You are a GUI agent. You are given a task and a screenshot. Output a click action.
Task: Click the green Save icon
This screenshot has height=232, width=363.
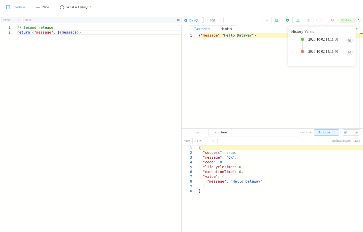(277, 20)
